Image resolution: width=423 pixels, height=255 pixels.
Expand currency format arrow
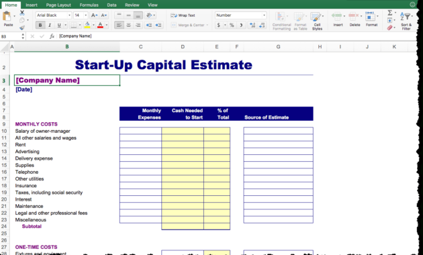click(225, 25)
